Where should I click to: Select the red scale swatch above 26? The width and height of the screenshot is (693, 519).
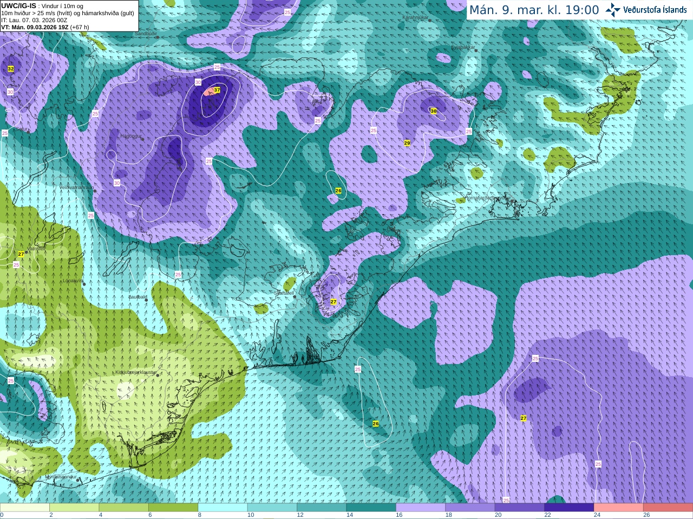tap(668, 508)
